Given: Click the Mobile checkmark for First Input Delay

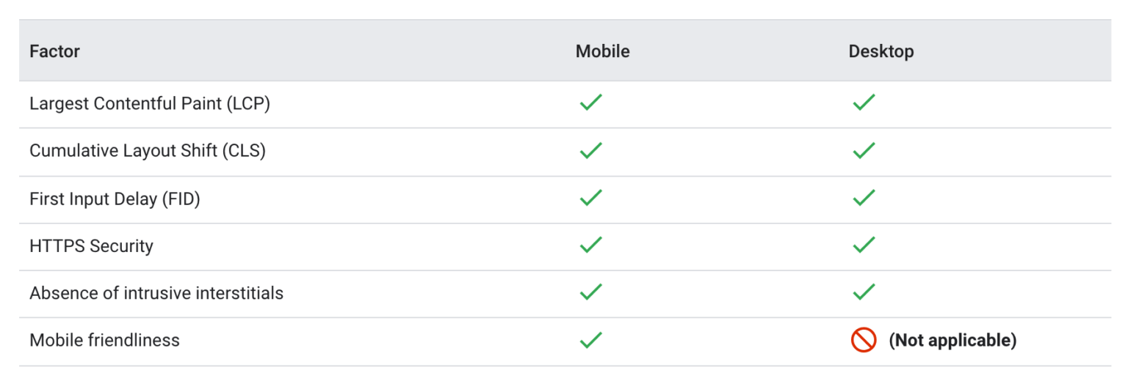Looking at the screenshot, I should coord(590,198).
